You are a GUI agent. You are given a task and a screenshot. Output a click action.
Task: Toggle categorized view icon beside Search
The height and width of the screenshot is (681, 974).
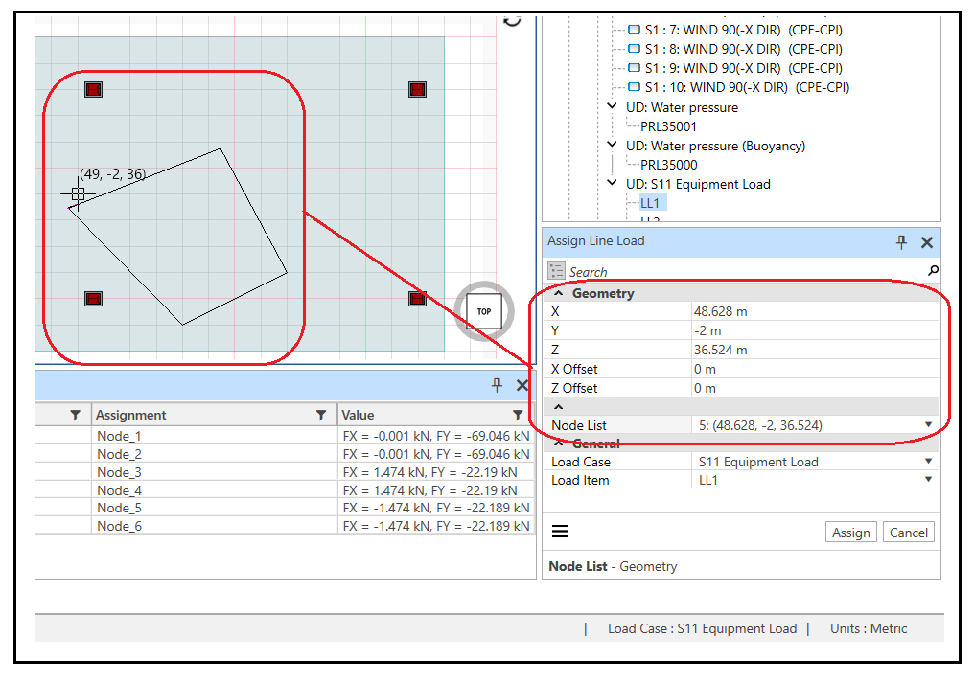(556, 271)
